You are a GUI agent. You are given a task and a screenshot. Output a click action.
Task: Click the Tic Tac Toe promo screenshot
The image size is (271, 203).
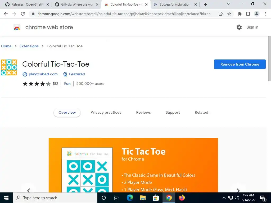click(x=133, y=165)
